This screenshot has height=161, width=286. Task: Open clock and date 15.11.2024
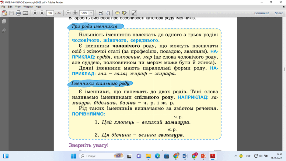(x=276, y=156)
